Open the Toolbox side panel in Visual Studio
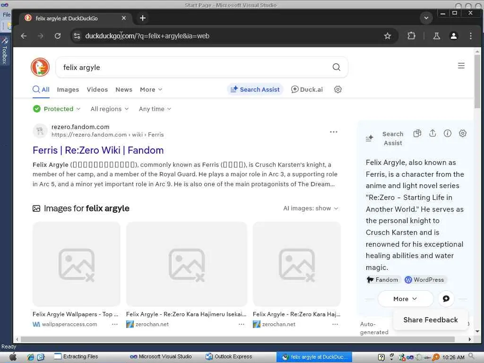The width and height of the screenshot is (484, 363). tap(5, 51)
